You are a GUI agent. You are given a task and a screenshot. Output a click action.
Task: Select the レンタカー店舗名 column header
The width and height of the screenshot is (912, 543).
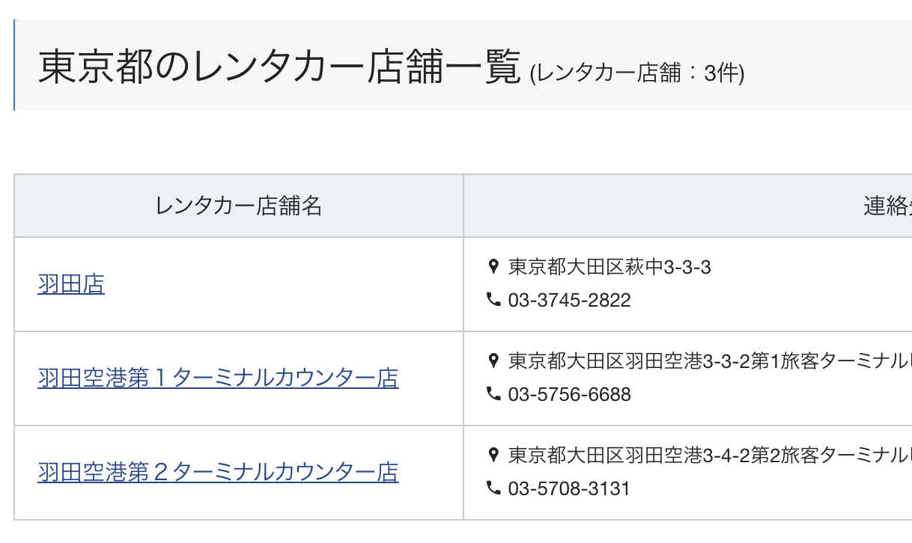click(x=239, y=206)
